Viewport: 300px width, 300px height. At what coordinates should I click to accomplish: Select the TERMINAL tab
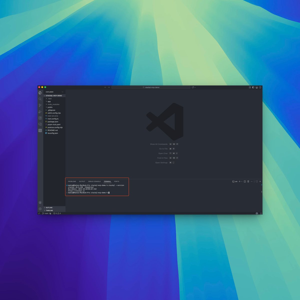coord(107,181)
